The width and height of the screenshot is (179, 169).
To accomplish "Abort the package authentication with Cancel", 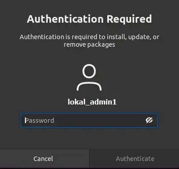I will 45,159.
